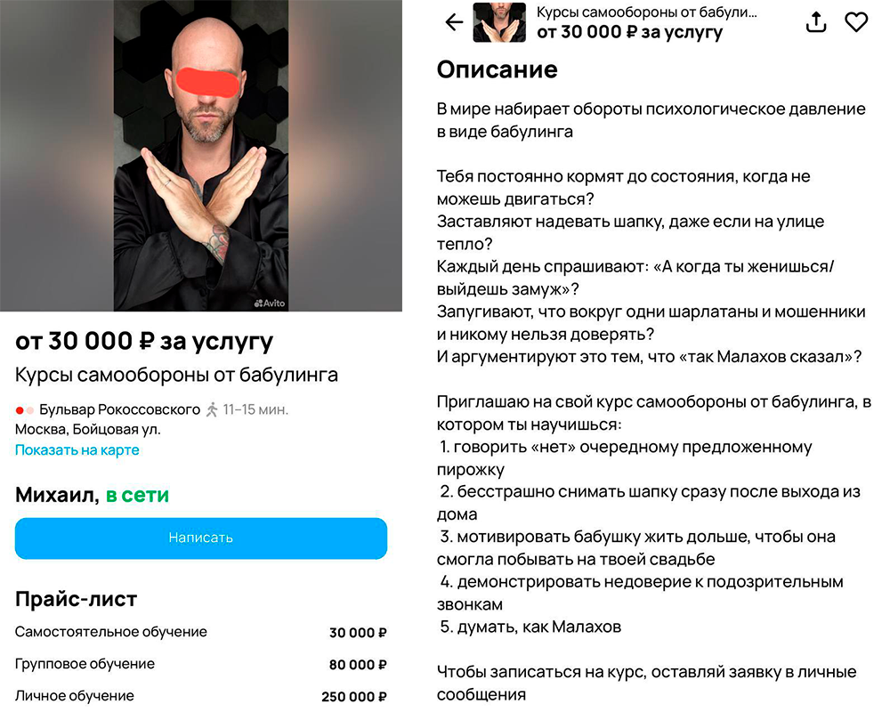890x712 pixels.
Task: Click listing title Курсы самообороны от бабулинга
Action: (x=176, y=375)
